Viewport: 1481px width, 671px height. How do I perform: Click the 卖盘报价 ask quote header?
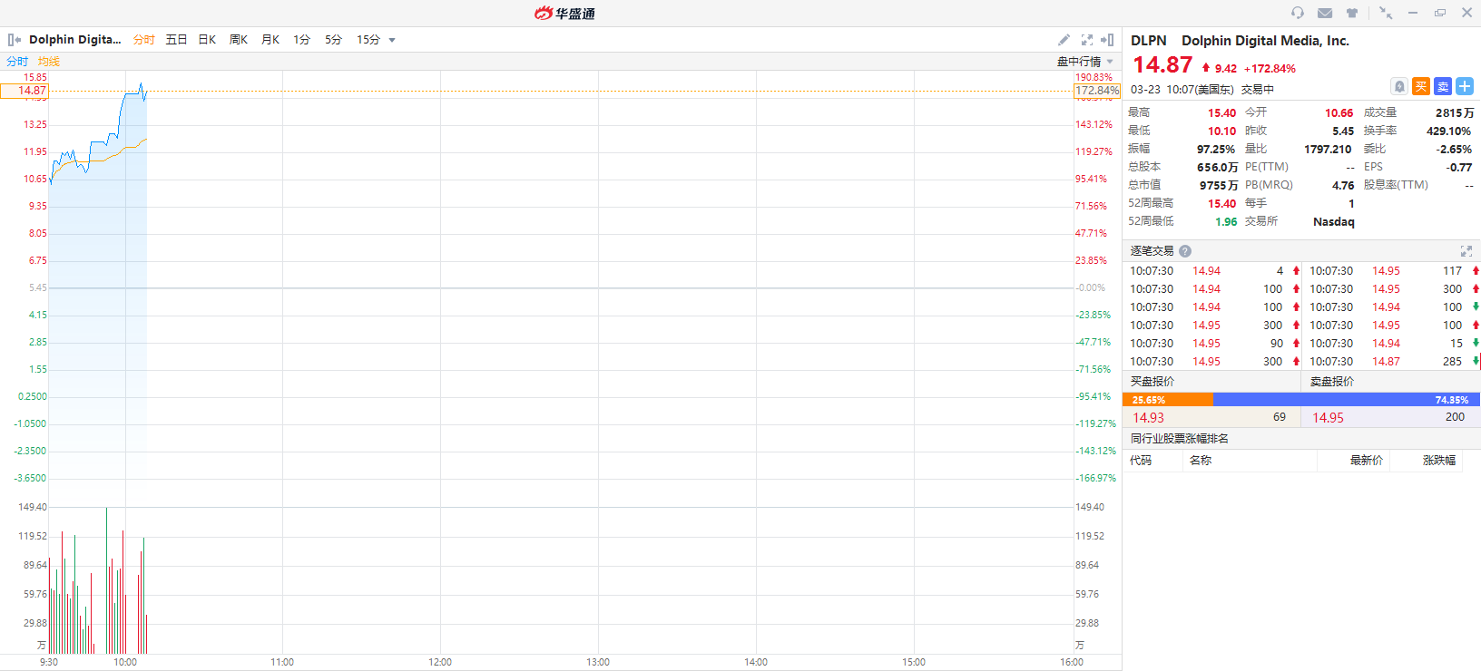click(x=1332, y=382)
